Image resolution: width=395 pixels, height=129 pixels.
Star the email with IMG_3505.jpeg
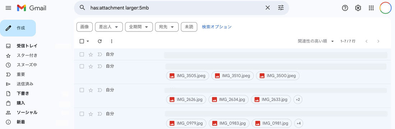point(91,66)
